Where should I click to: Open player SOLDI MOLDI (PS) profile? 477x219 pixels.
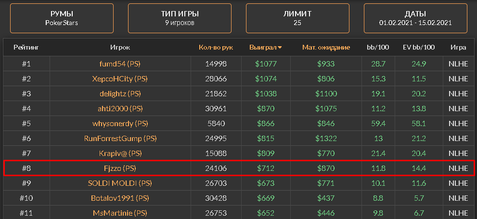120,183
